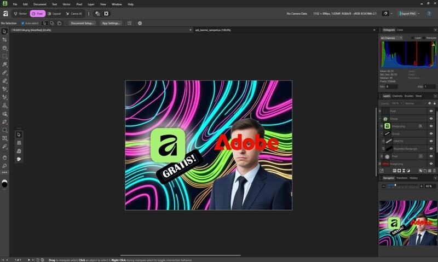
Task: Select the Zoom magnifier tool
Action: pyautogui.click(x=4, y=166)
